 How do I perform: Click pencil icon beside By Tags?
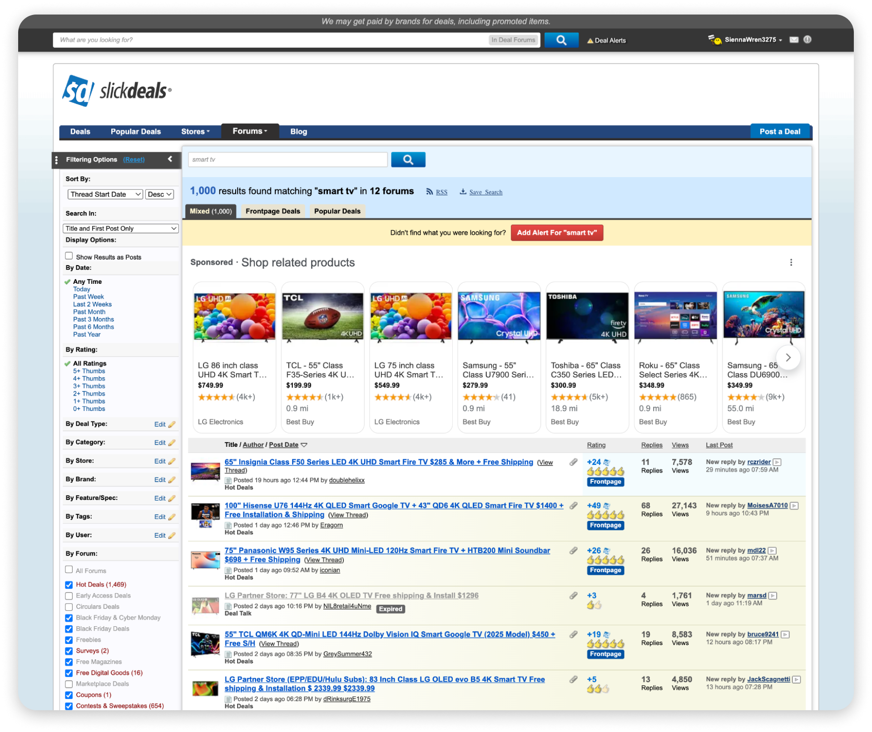point(172,517)
